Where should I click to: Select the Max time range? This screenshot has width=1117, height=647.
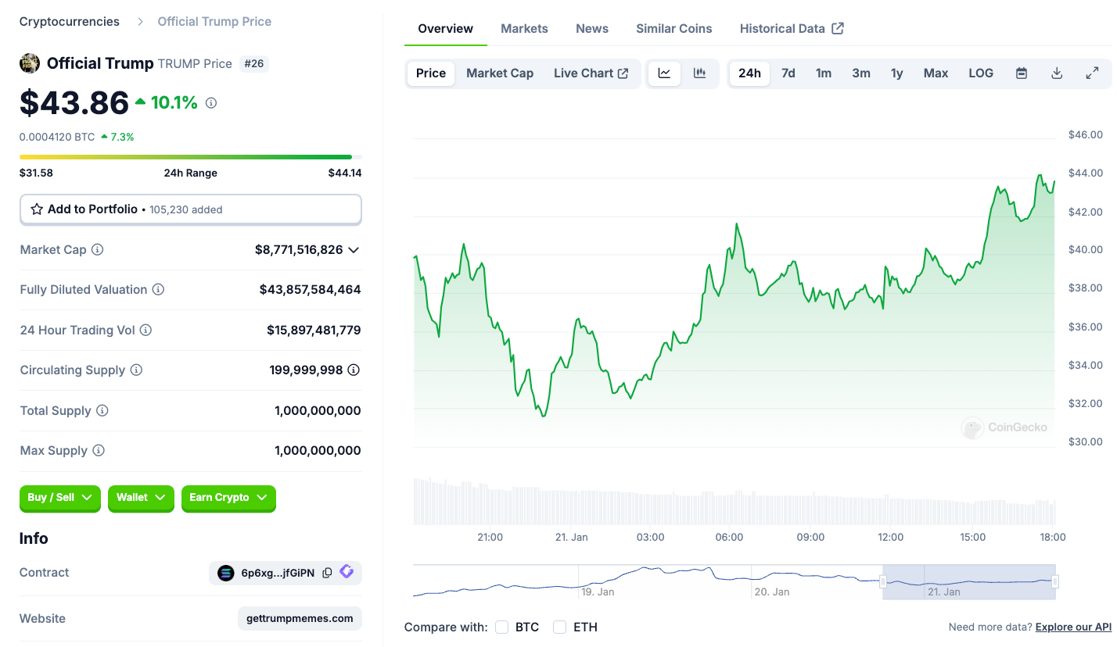tap(936, 73)
